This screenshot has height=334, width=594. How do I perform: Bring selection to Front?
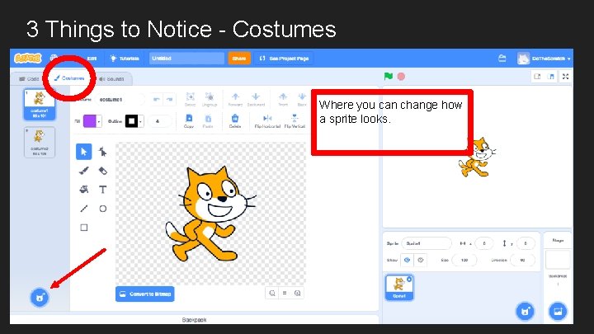point(283,99)
